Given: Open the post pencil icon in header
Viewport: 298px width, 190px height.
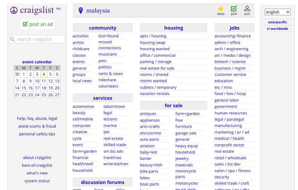Looking at the screenshot, I should pyautogui.click(x=234, y=9).
